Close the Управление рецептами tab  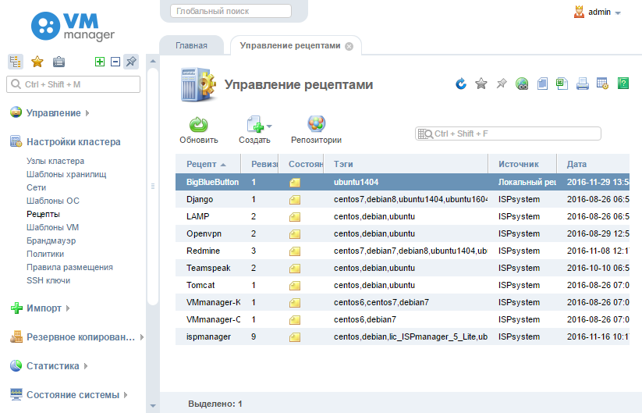click(349, 46)
